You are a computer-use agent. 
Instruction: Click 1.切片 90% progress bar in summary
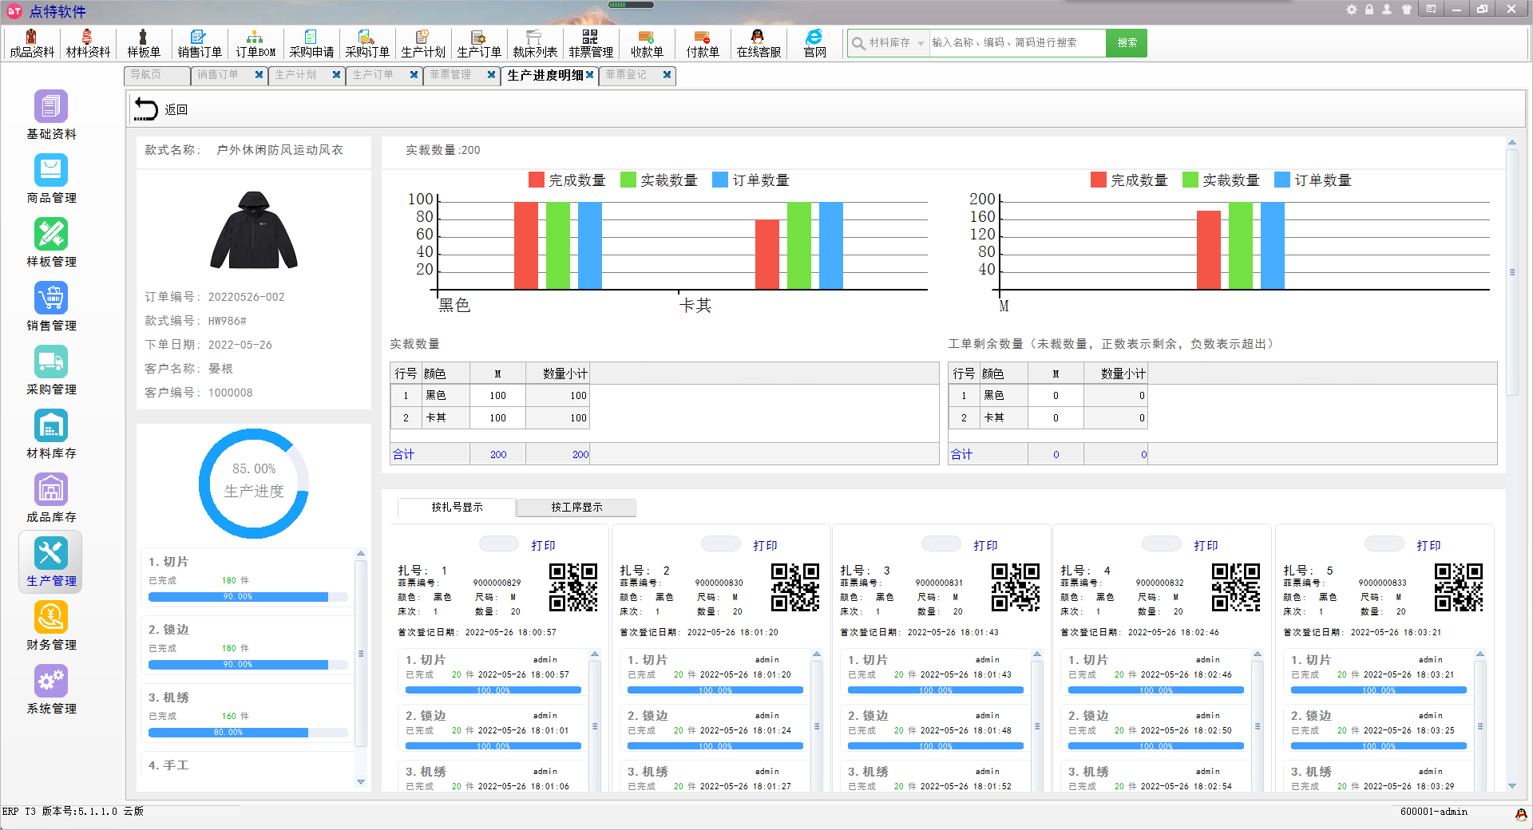[248, 597]
